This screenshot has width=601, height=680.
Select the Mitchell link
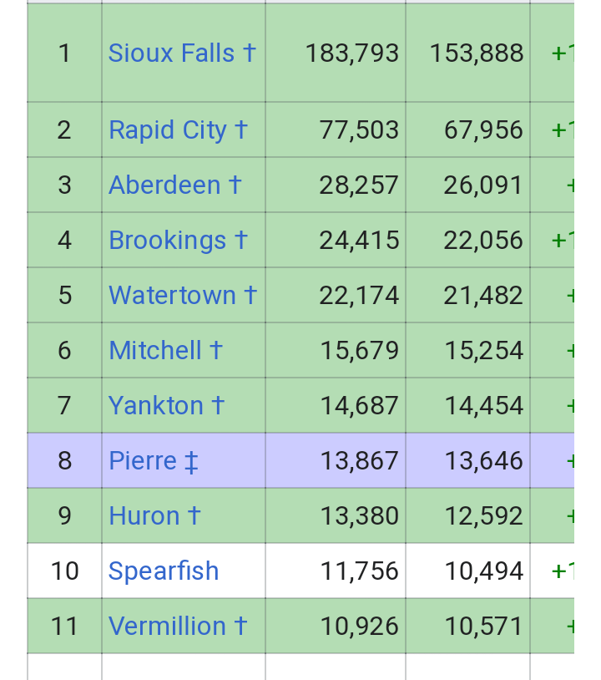(155, 351)
